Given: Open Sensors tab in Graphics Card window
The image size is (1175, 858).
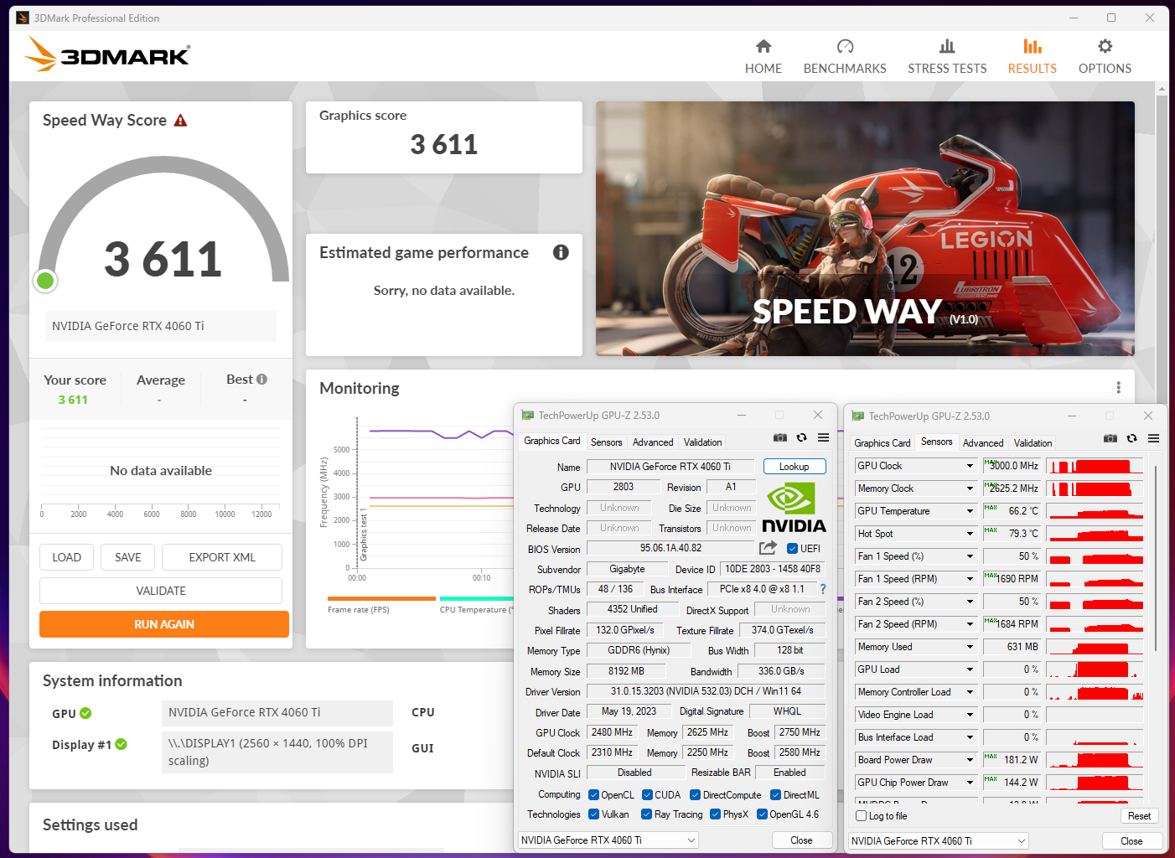Looking at the screenshot, I should tap(606, 442).
